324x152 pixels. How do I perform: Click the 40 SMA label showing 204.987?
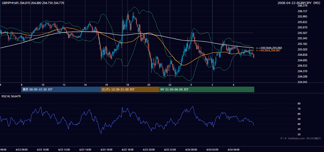coord(269,51)
